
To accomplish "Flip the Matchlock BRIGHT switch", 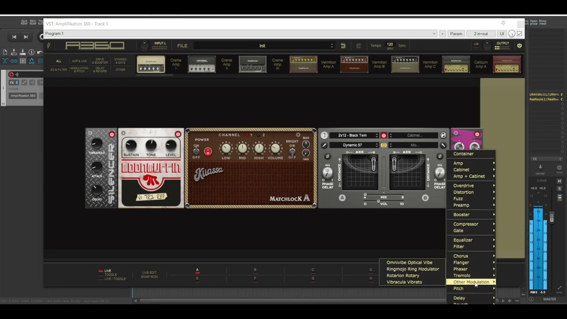I will [292, 151].
